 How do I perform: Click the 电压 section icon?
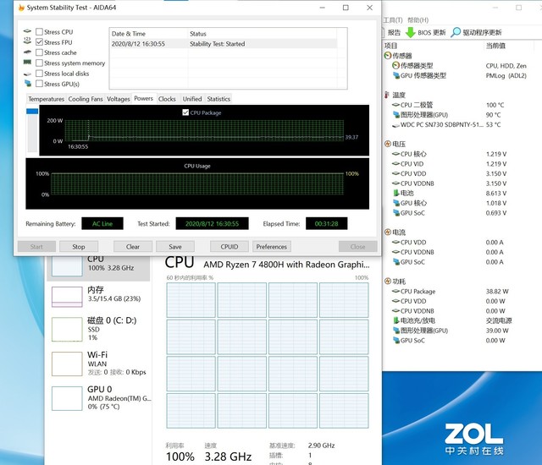[388, 144]
